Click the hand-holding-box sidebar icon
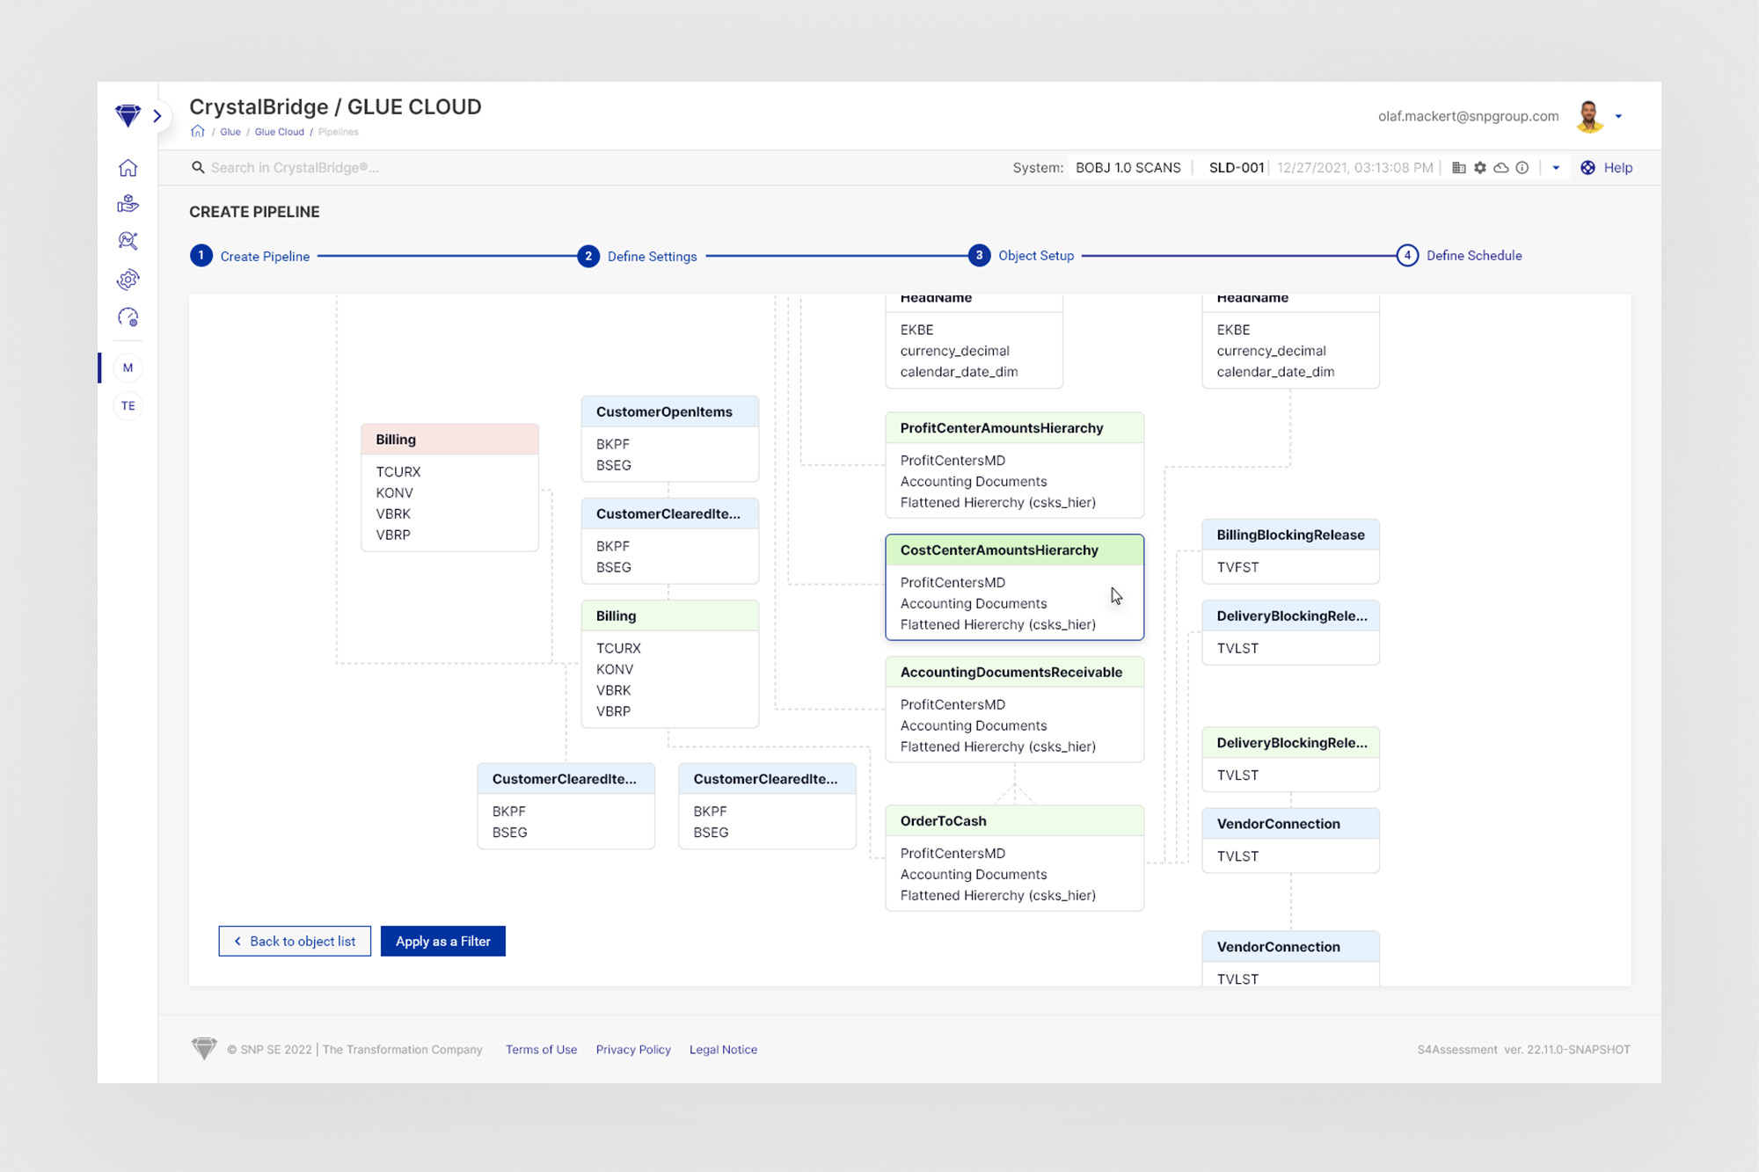Image resolution: width=1759 pixels, height=1172 pixels. coord(128,204)
